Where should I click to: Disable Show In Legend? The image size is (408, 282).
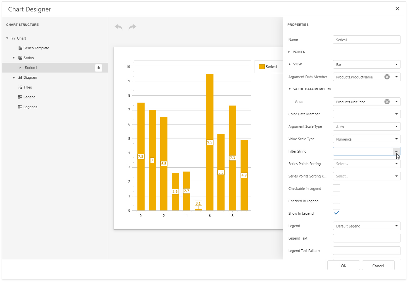(x=336, y=213)
